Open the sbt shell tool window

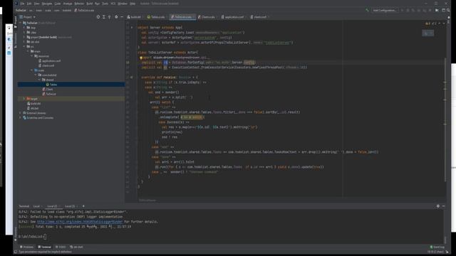(x=76, y=247)
